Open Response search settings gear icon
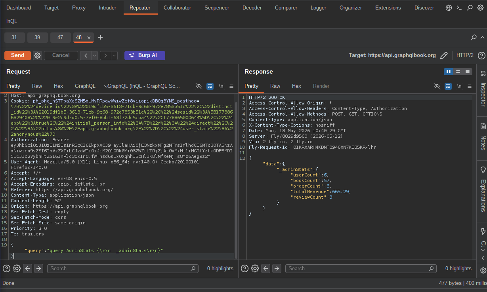The height and width of the screenshot is (292, 487). pyautogui.click(x=255, y=268)
